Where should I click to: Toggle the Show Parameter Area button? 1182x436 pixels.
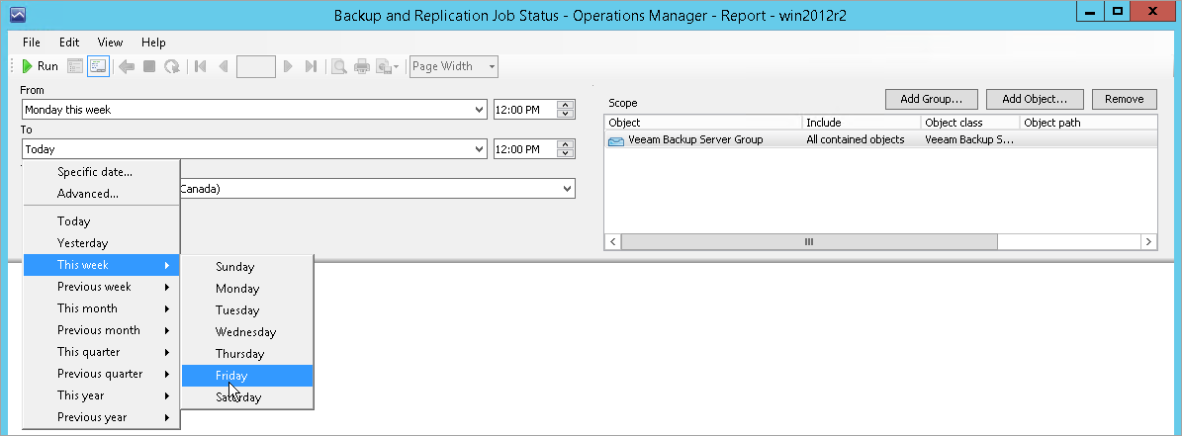tap(97, 66)
